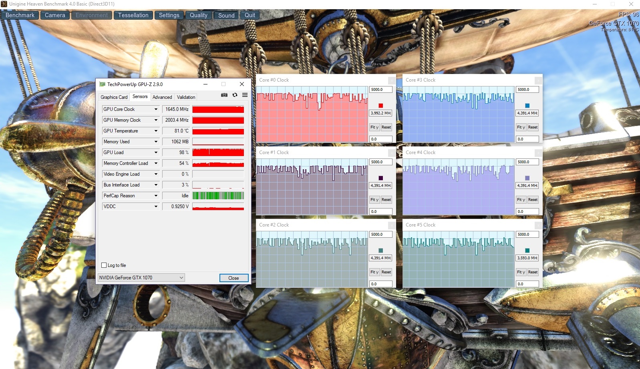This screenshot has width=640, height=369.
Task: Click the GPU-Z title bar app icon
Action: (102, 84)
